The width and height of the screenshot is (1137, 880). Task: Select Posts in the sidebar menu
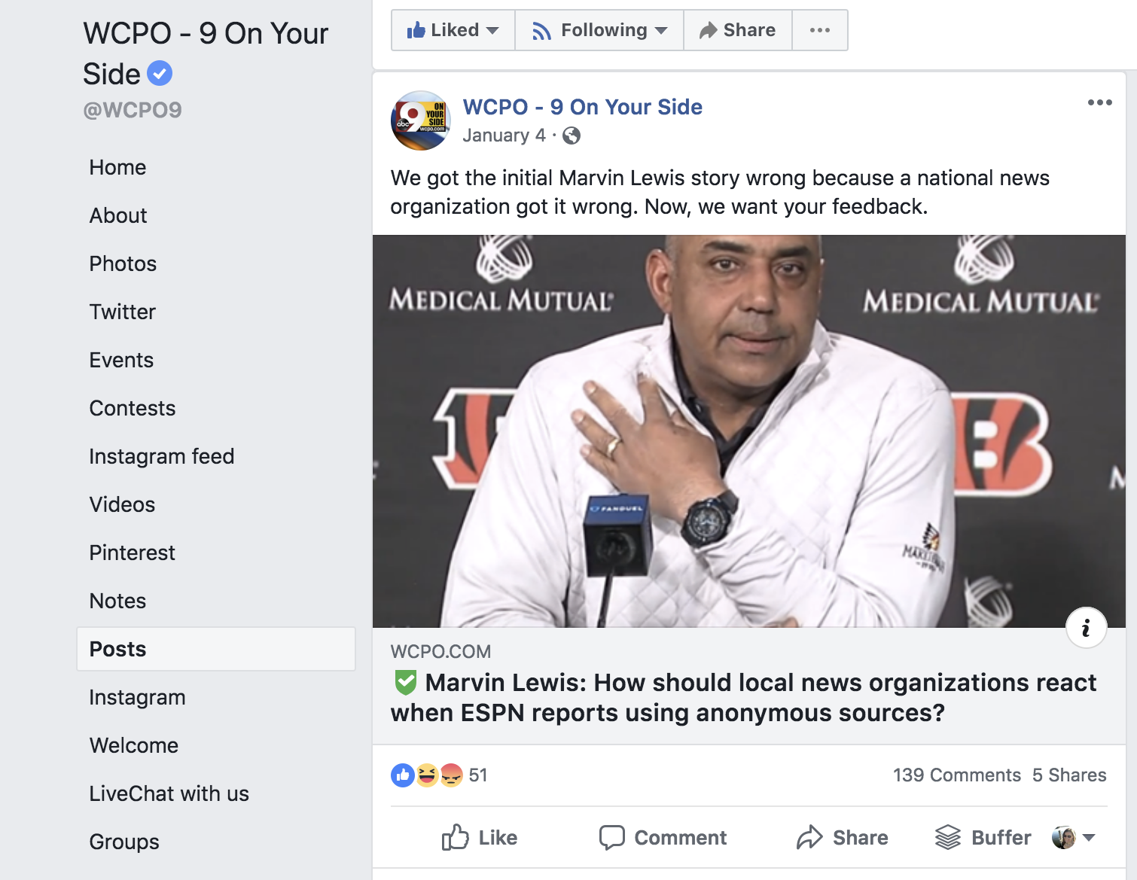[x=117, y=649]
